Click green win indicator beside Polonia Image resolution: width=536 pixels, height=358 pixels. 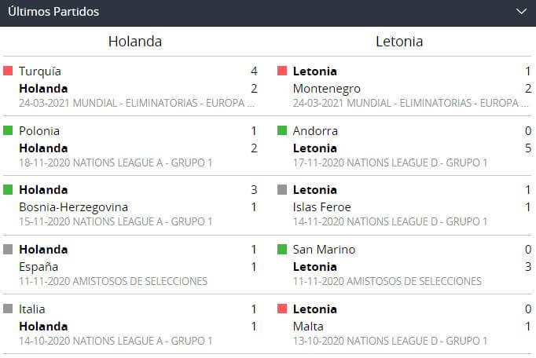point(8,131)
